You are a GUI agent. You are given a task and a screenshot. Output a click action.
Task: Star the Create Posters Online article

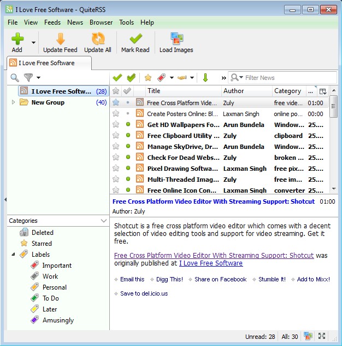coord(116,113)
